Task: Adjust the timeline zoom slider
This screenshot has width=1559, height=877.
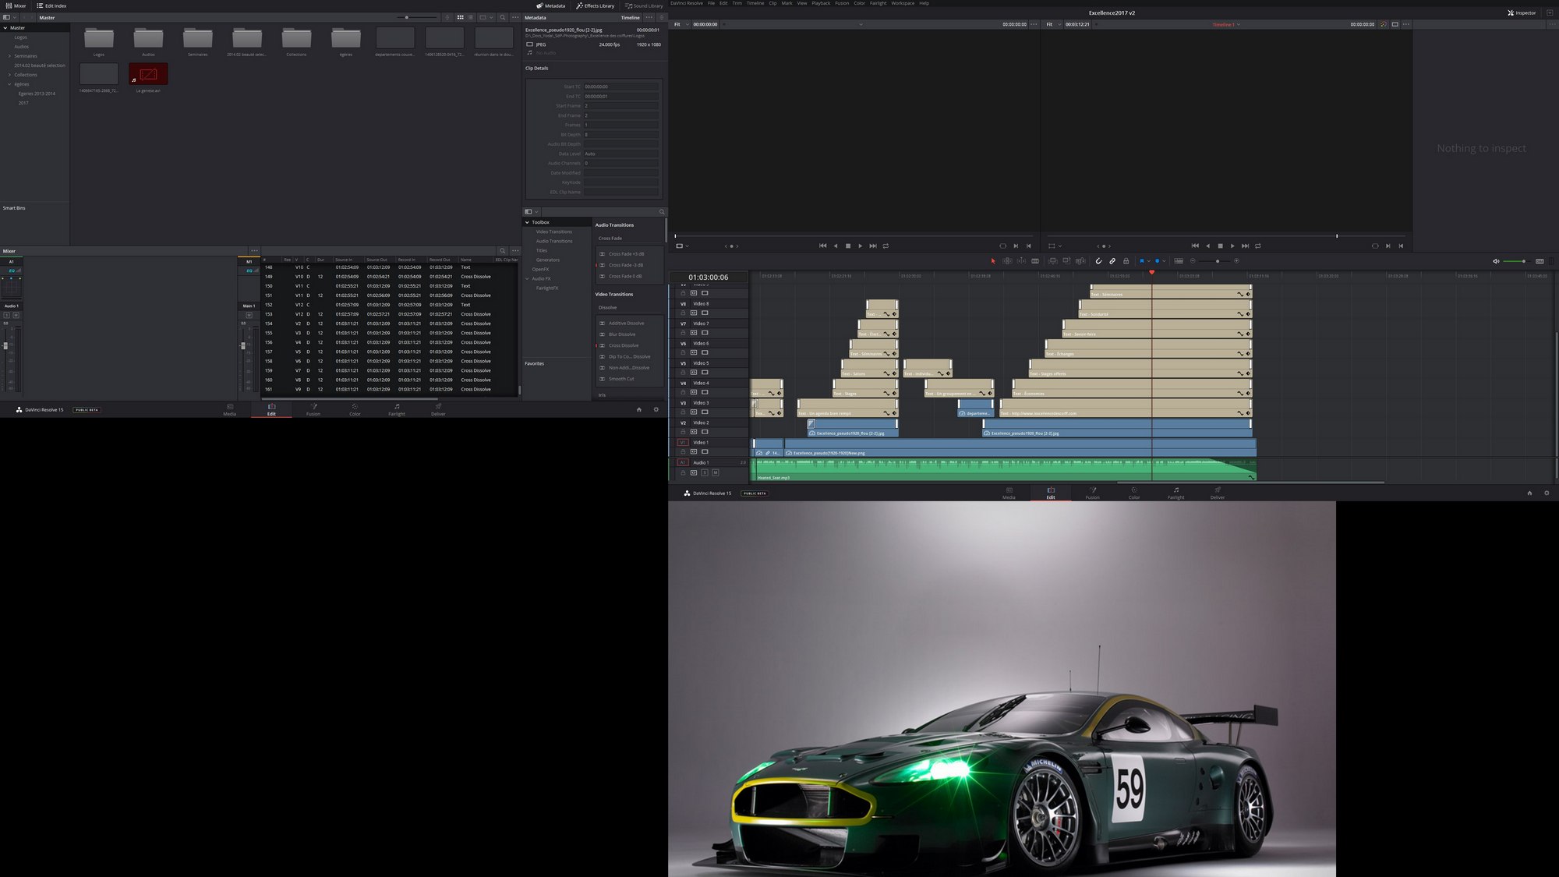Action: [1218, 261]
